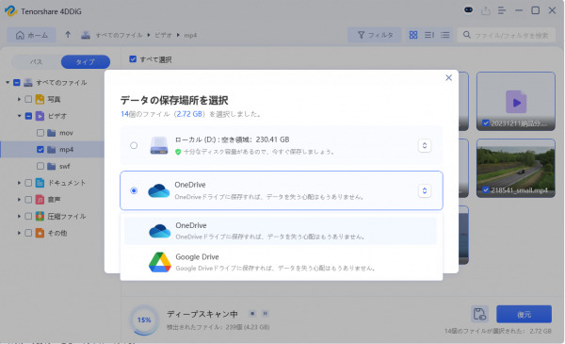Check the 圧縮ファイル category checkbox

click(28, 216)
